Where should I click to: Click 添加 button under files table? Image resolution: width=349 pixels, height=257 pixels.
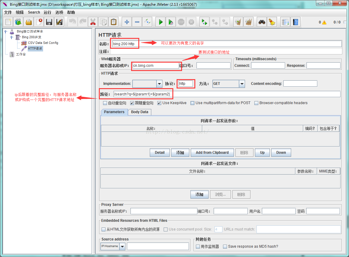click(200, 194)
